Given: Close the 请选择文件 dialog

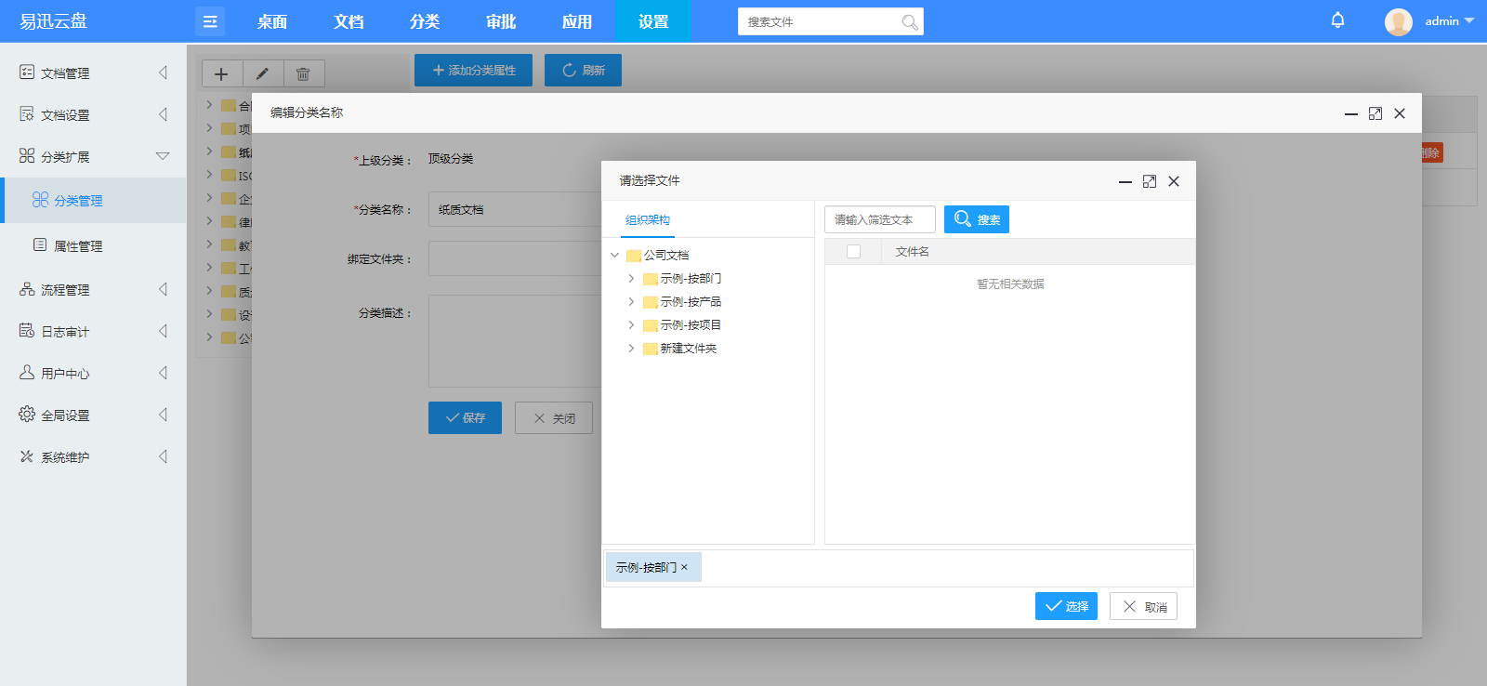Looking at the screenshot, I should (1174, 181).
